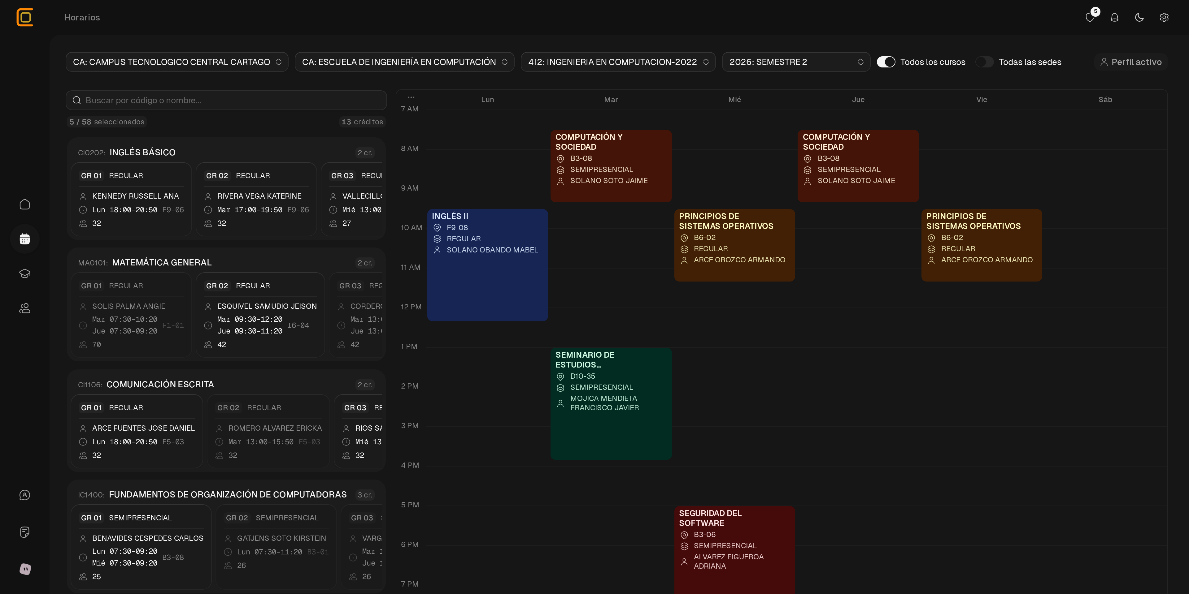
Task: Click the Perfil activo button
Action: point(1131,62)
